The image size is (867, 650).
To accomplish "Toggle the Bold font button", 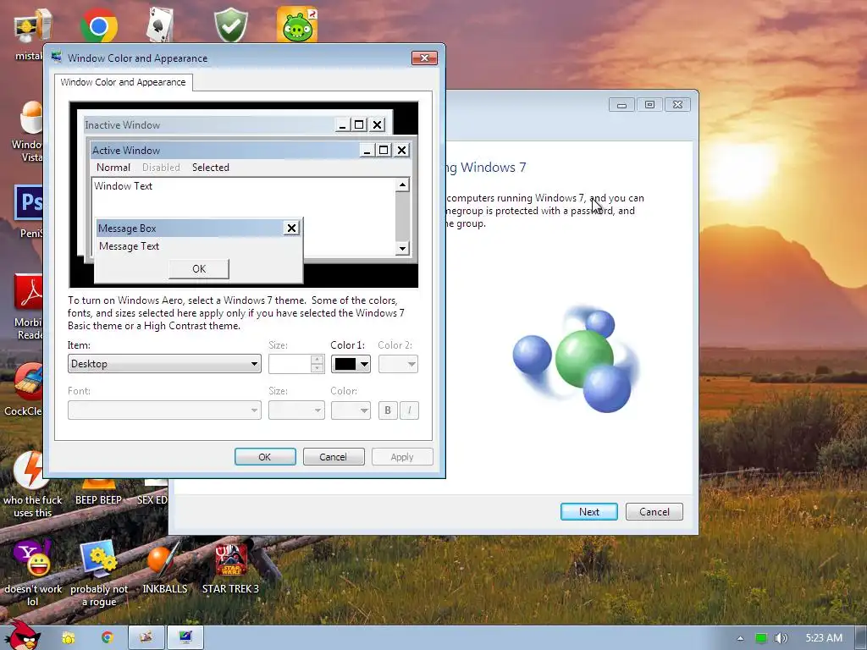I will click(x=388, y=410).
